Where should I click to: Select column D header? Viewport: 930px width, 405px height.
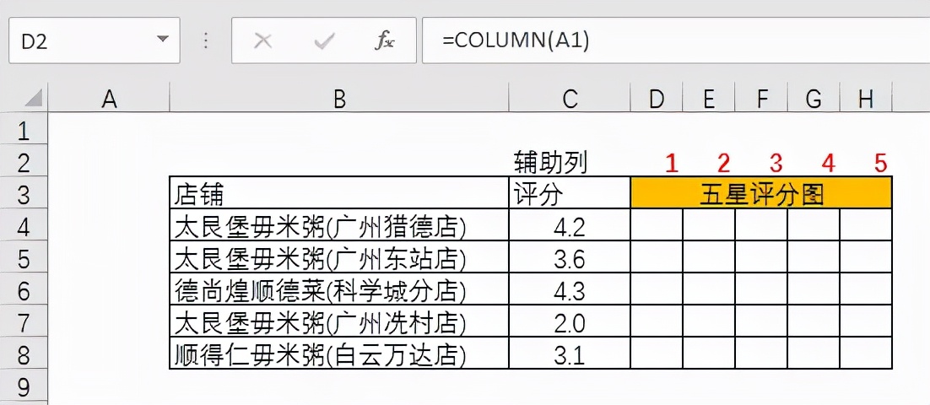coord(656,99)
